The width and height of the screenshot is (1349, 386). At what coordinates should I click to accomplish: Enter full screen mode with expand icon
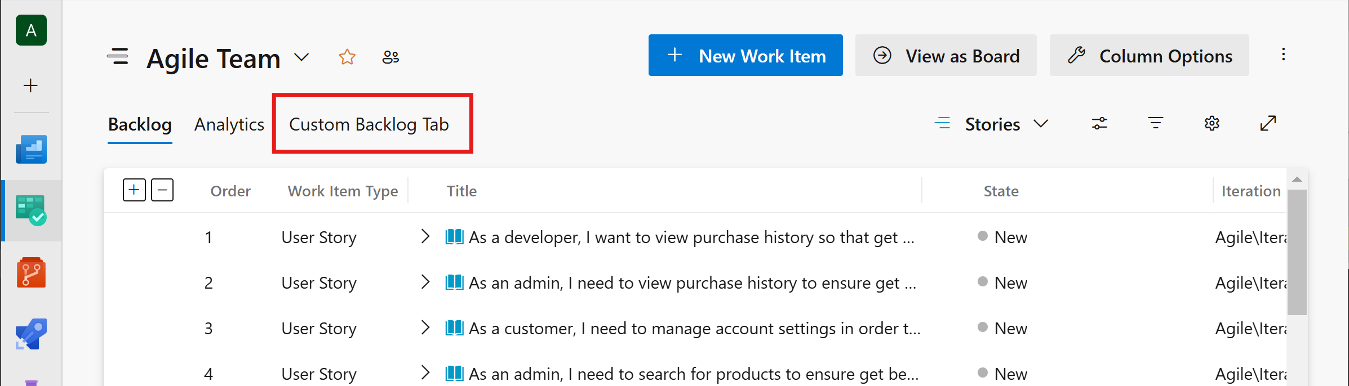[1268, 123]
